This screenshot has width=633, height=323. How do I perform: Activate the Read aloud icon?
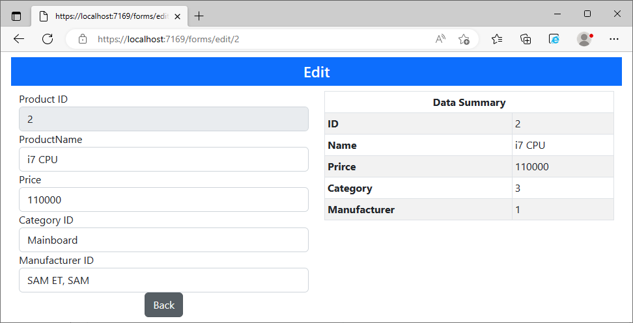tap(440, 39)
